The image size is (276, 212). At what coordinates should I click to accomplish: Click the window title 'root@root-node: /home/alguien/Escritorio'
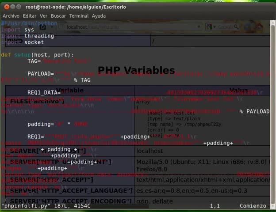(x=76, y=7)
